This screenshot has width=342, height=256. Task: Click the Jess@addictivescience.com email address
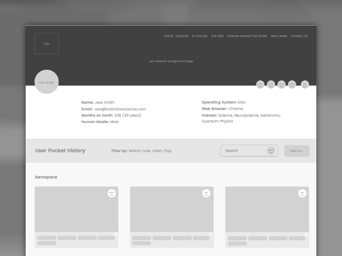tap(120, 109)
